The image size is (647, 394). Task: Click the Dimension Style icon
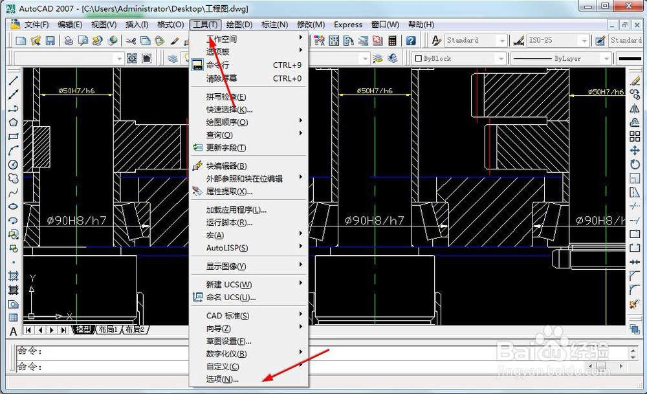pos(518,40)
